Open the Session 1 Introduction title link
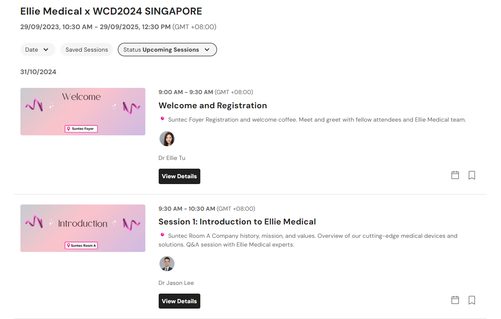 click(237, 222)
